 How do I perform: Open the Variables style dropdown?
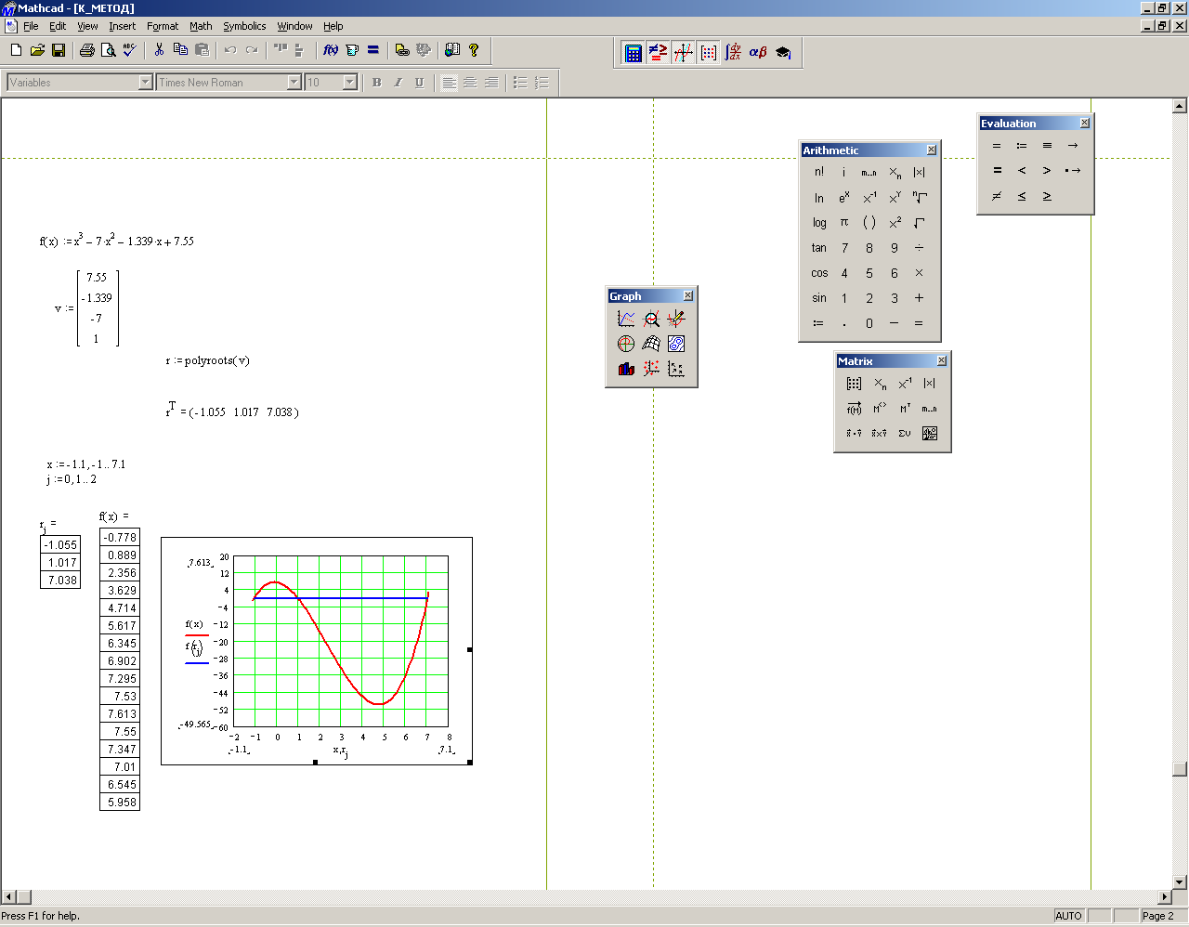pos(145,83)
